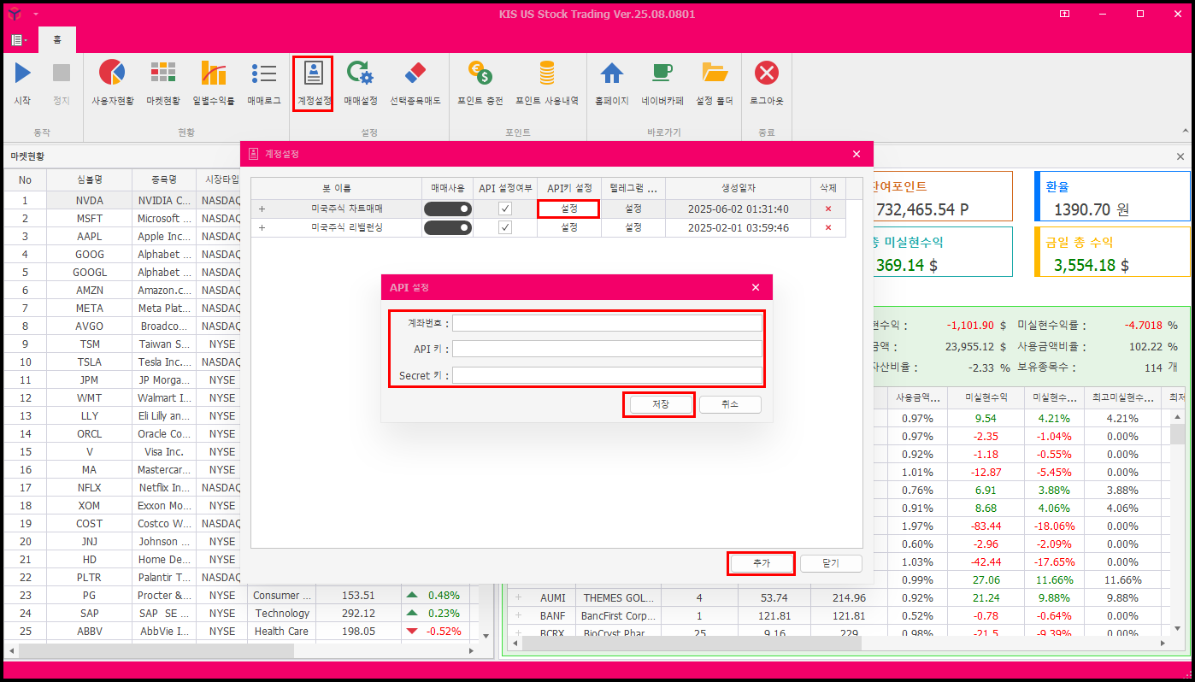Click API키 설정 for 미국주식 차트매매
The height and width of the screenshot is (682, 1195).
(568, 209)
